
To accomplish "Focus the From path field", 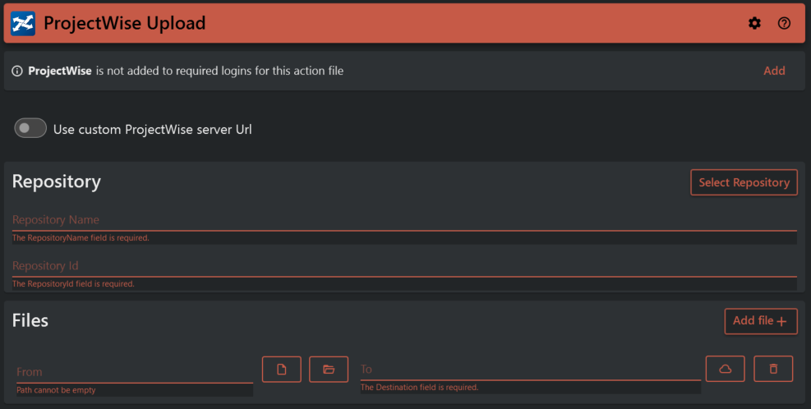I will point(135,372).
